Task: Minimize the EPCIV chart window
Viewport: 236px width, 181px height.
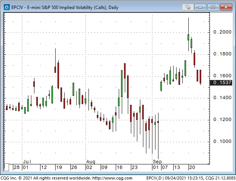Action: tap(200, 7)
